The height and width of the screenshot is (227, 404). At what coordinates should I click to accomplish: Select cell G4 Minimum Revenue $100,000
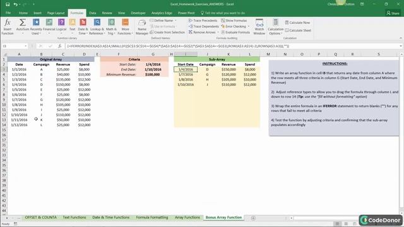153,74
